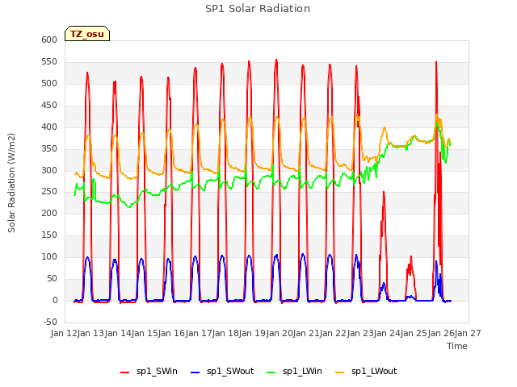
Task: Click the 550 y-axis tick label
Action: click(49, 61)
